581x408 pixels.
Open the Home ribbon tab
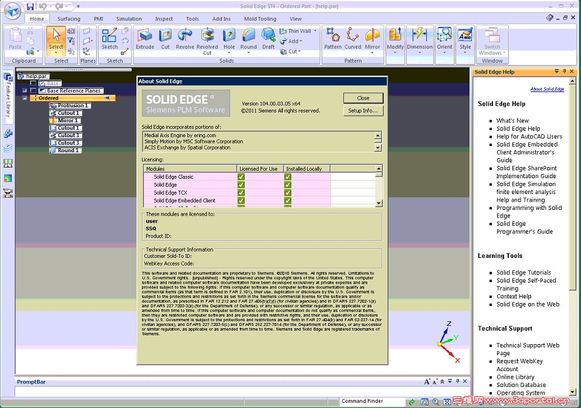pyautogui.click(x=37, y=19)
